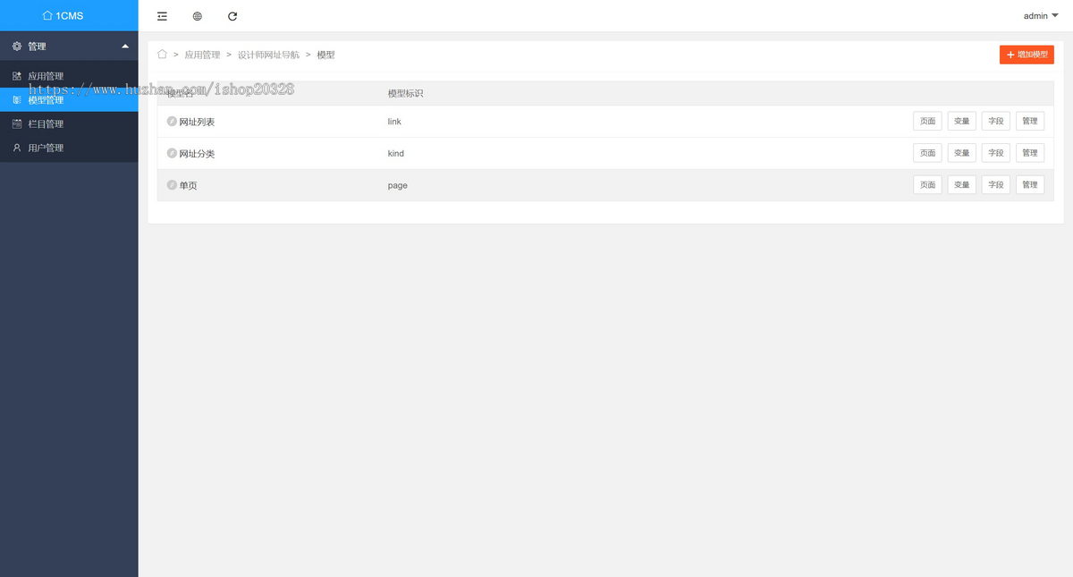Click the 网址分类 model name
Screen dimensions: 1073x577
197,154
